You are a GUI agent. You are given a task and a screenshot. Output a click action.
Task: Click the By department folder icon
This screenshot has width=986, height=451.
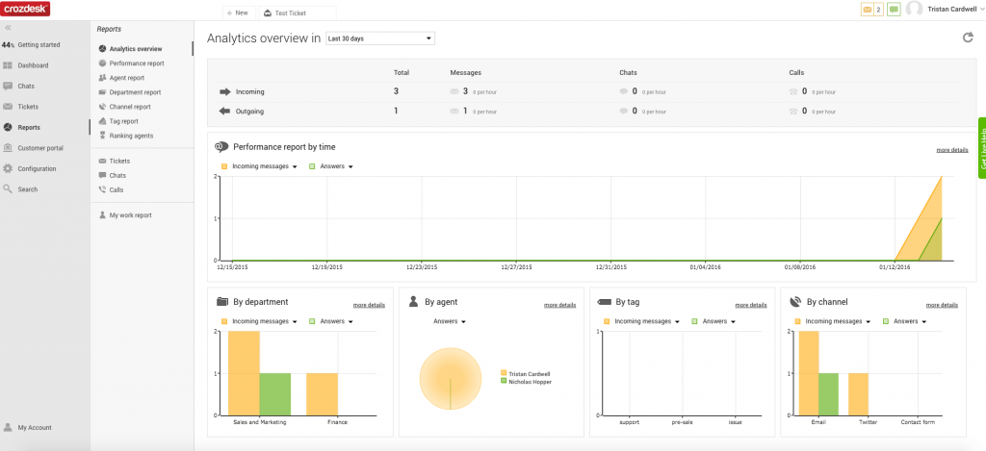coord(222,302)
